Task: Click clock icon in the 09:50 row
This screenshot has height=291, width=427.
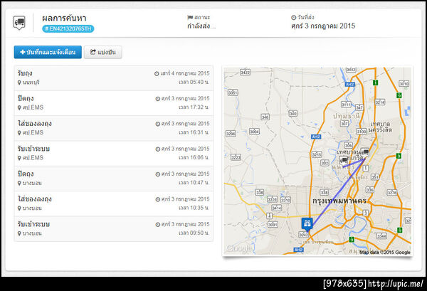Action: 158,225
